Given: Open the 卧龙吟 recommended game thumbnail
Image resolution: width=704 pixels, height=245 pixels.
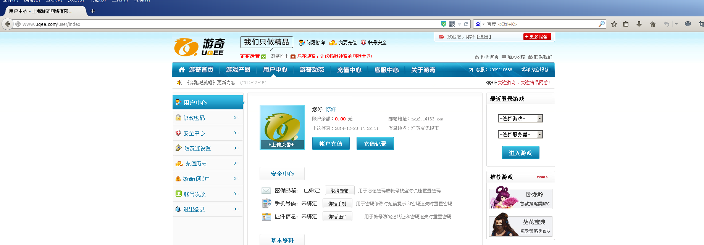Looking at the screenshot, I should click(x=521, y=197).
